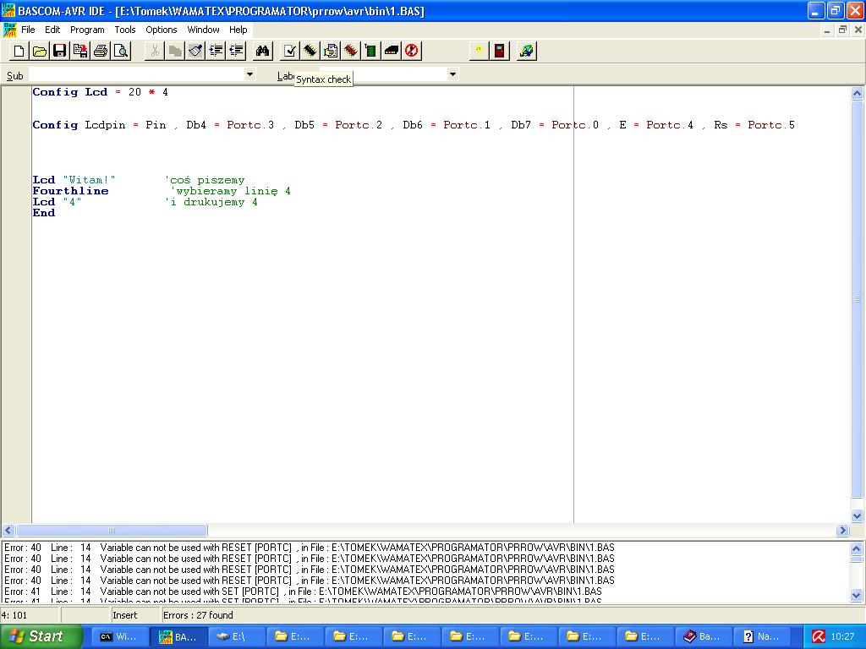Click the Indent block toolbar icon
Screen dimensions: 866x649
click(x=216, y=52)
